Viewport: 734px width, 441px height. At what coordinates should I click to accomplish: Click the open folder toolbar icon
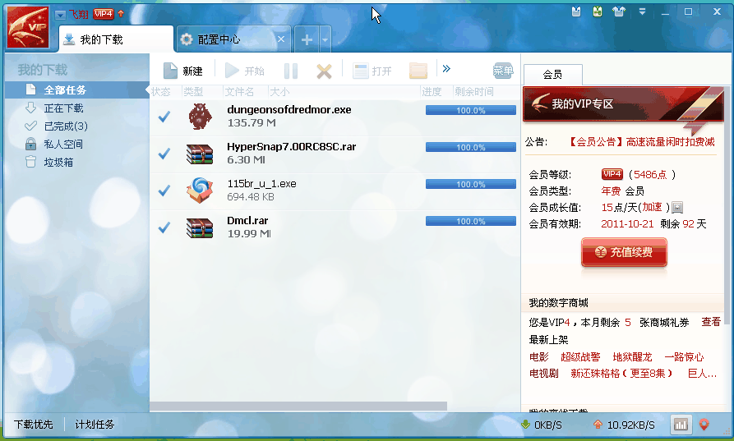coord(418,71)
